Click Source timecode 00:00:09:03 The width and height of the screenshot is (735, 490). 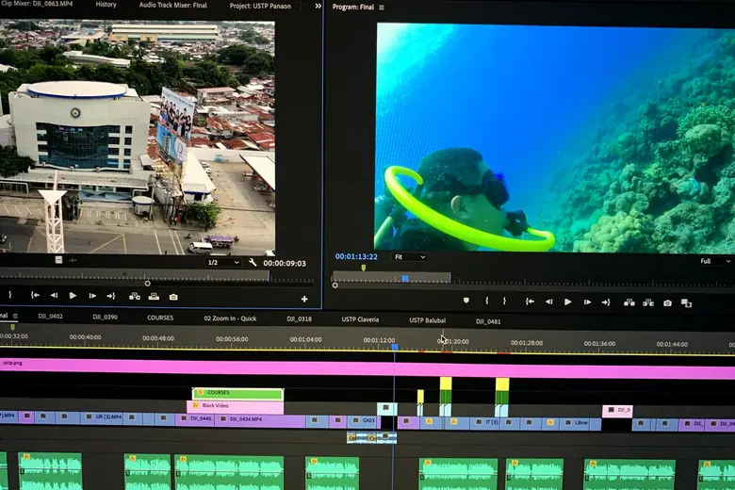coord(284,264)
